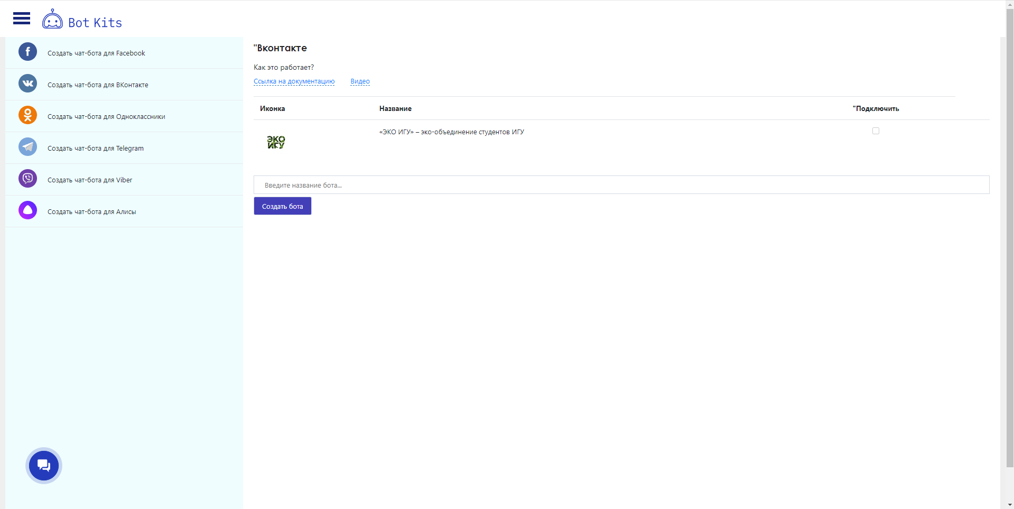Image resolution: width=1014 pixels, height=509 pixels.
Task: Click the Иконка column header
Action: [273, 108]
